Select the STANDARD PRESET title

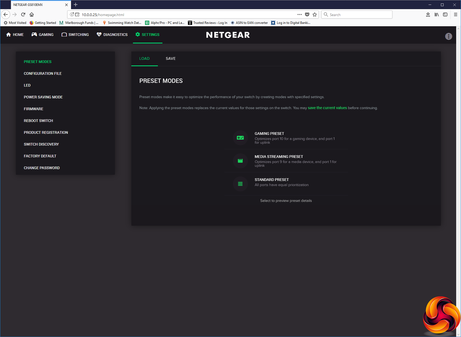click(272, 180)
